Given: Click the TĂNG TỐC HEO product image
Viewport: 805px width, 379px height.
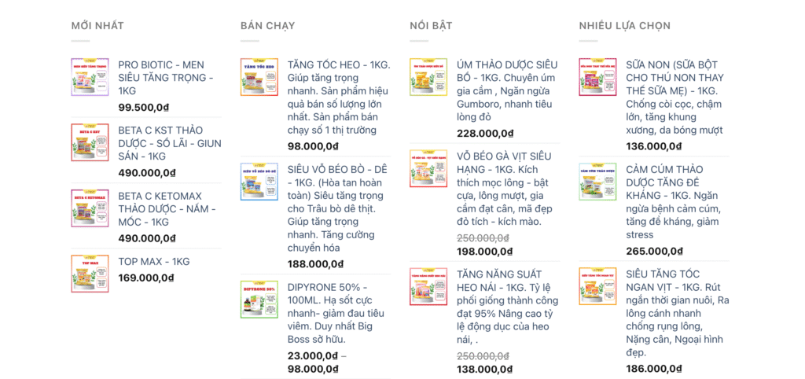Looking at the screenshot, I should pos(259,77).
